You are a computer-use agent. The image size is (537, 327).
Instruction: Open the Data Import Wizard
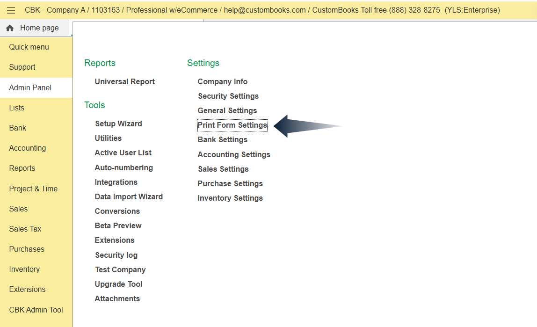(x=129, y=197)
